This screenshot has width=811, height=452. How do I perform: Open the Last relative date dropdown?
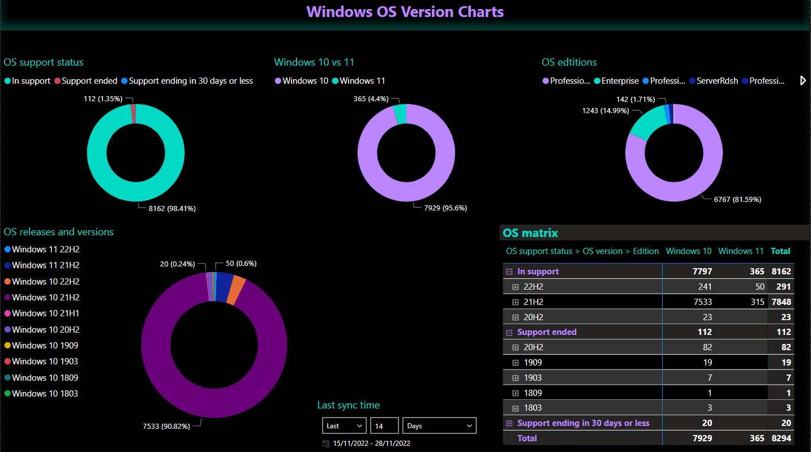click(344, 425)
